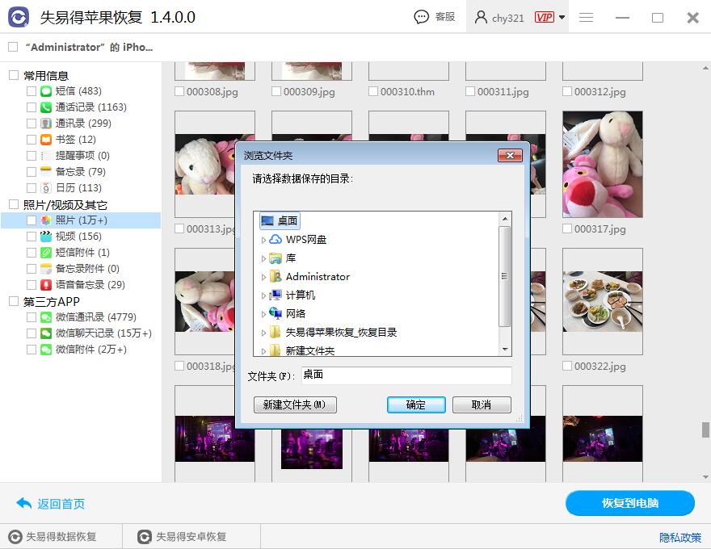Viewport: 711px width, 549px height.
Task: Click the 短信 messages icon in sidebar
Action: tap(46, 91)
